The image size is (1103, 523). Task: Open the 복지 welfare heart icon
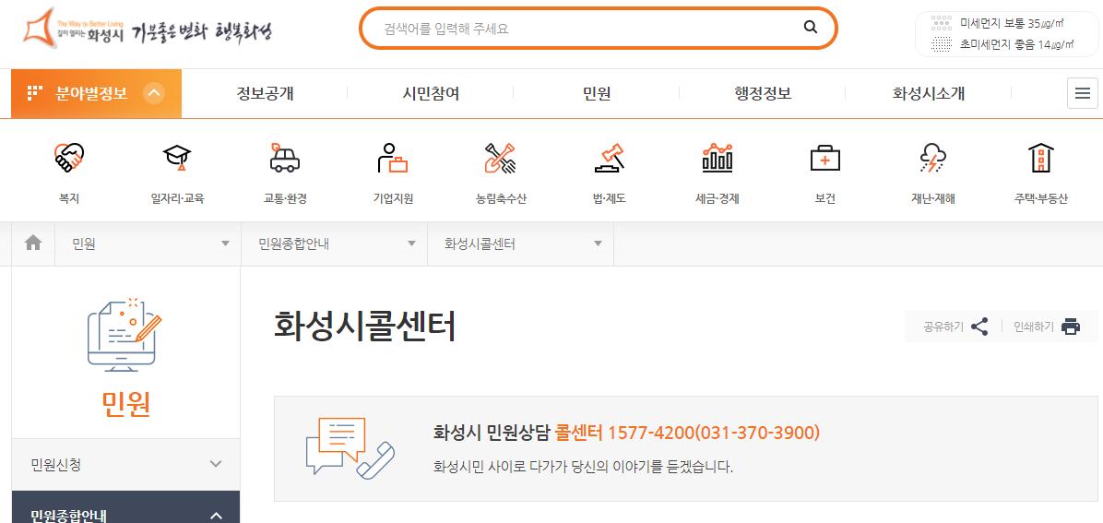tap(69, 159)
